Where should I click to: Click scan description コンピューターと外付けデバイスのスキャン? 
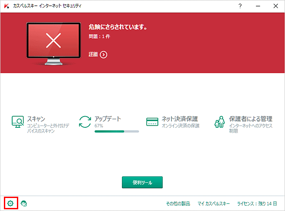48,128
